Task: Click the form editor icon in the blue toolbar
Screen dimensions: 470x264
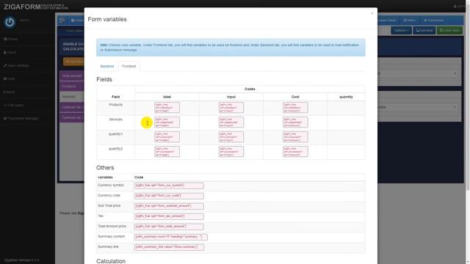Action: click(62, 20)
